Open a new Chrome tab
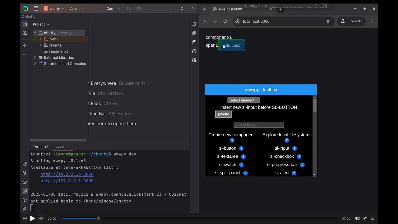The width and height of the screenshot is (398, 224). pyautogui.click(x=280, y=9)
